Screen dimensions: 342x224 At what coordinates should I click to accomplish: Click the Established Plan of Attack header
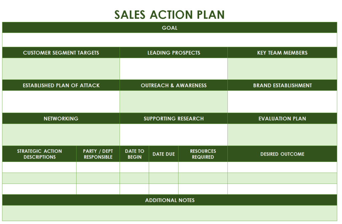click(x=61, y=85)
